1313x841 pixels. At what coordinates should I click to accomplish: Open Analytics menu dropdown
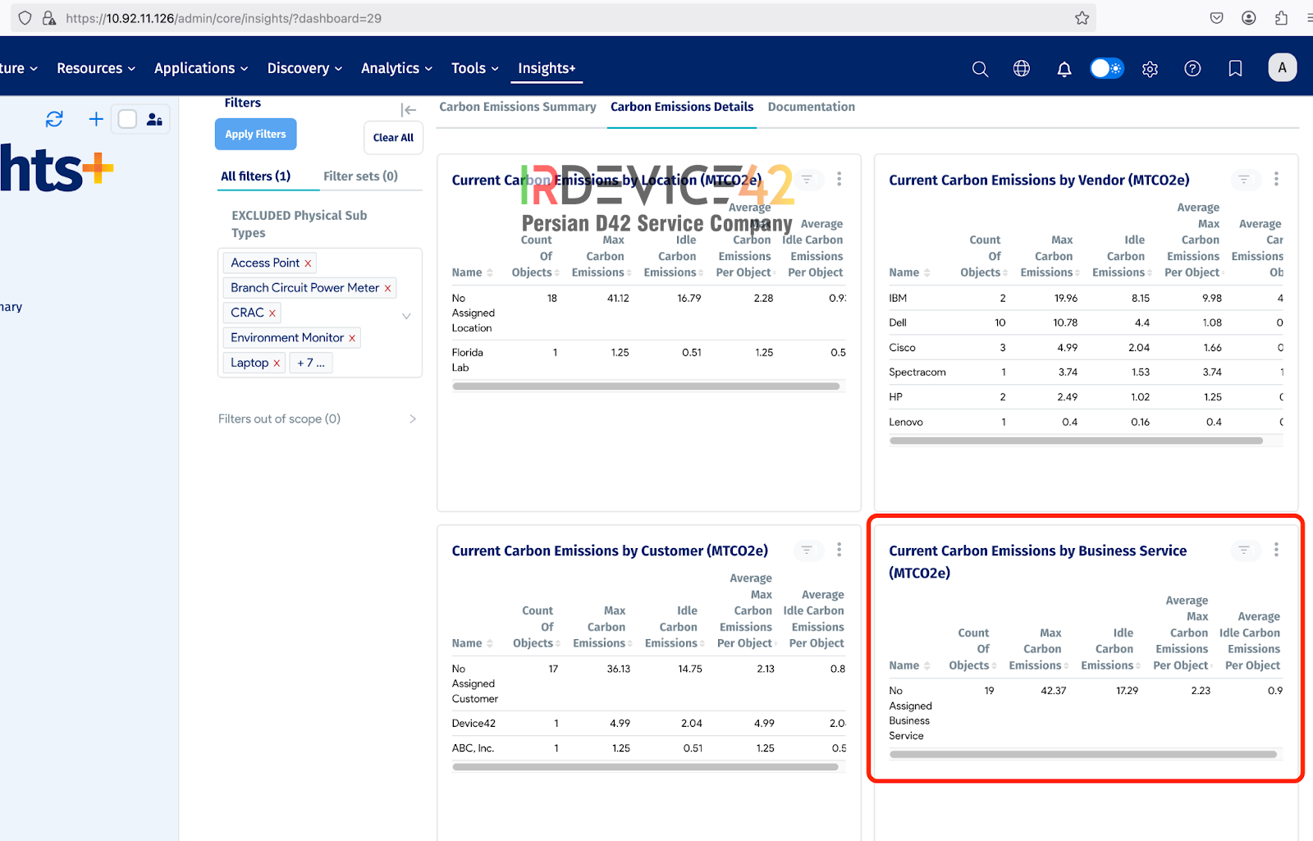[x=396, y=68]
